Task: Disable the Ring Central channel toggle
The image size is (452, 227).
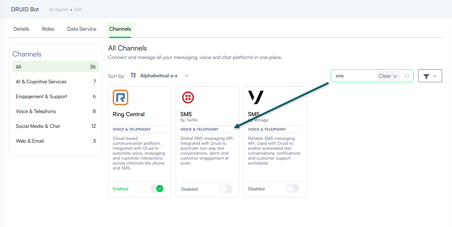Action: click(157, 189)
